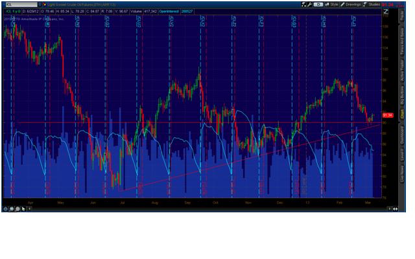
Task: Open the D timeframe aggregation selector
Action: [318, 5]
